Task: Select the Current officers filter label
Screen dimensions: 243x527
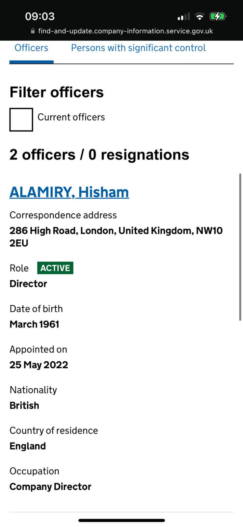Action: click(71, 117)
